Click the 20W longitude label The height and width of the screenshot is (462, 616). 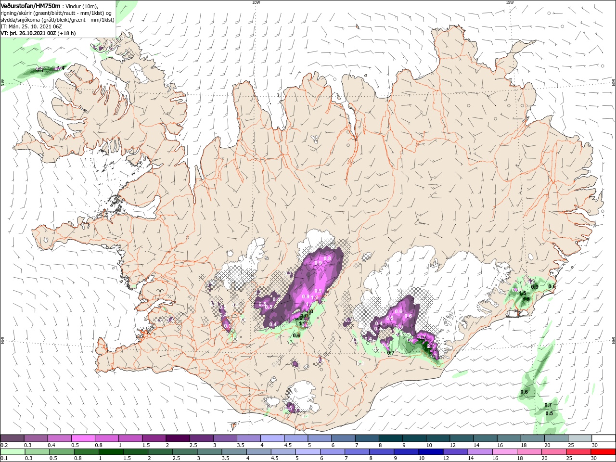tap(256, 2)
